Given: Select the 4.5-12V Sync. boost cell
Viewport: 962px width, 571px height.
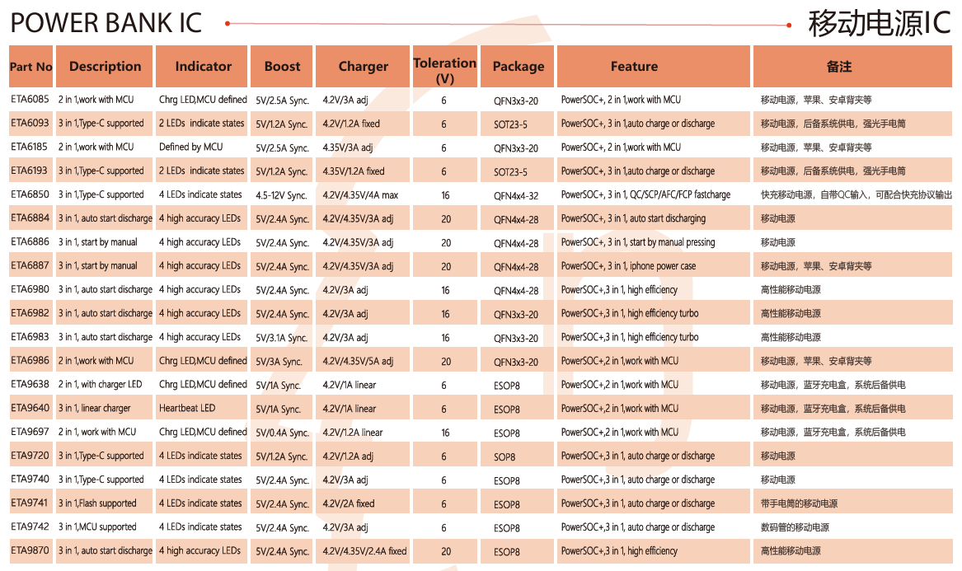Looking at the screenshot, I should click(281, 195).
